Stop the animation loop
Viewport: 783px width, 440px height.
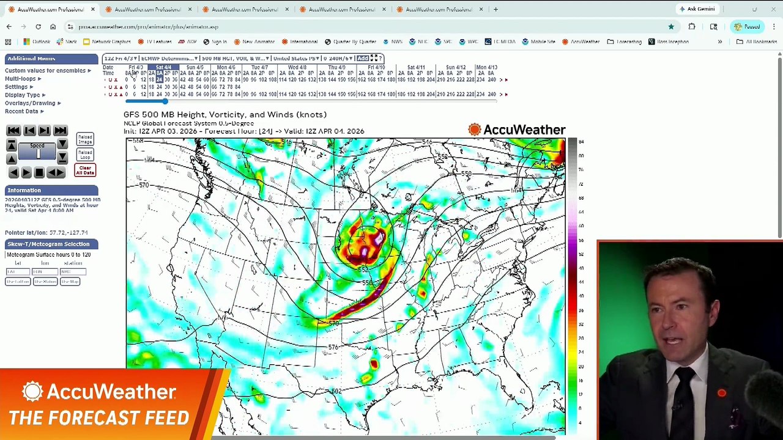39,172
